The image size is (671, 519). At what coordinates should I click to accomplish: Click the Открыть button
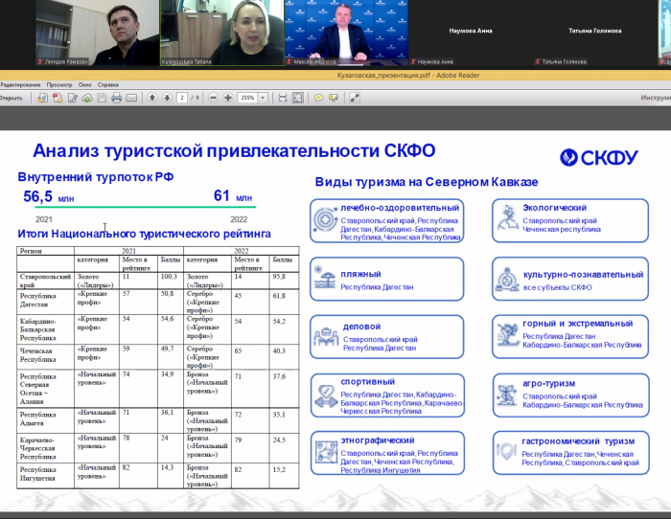pos(12,98)
